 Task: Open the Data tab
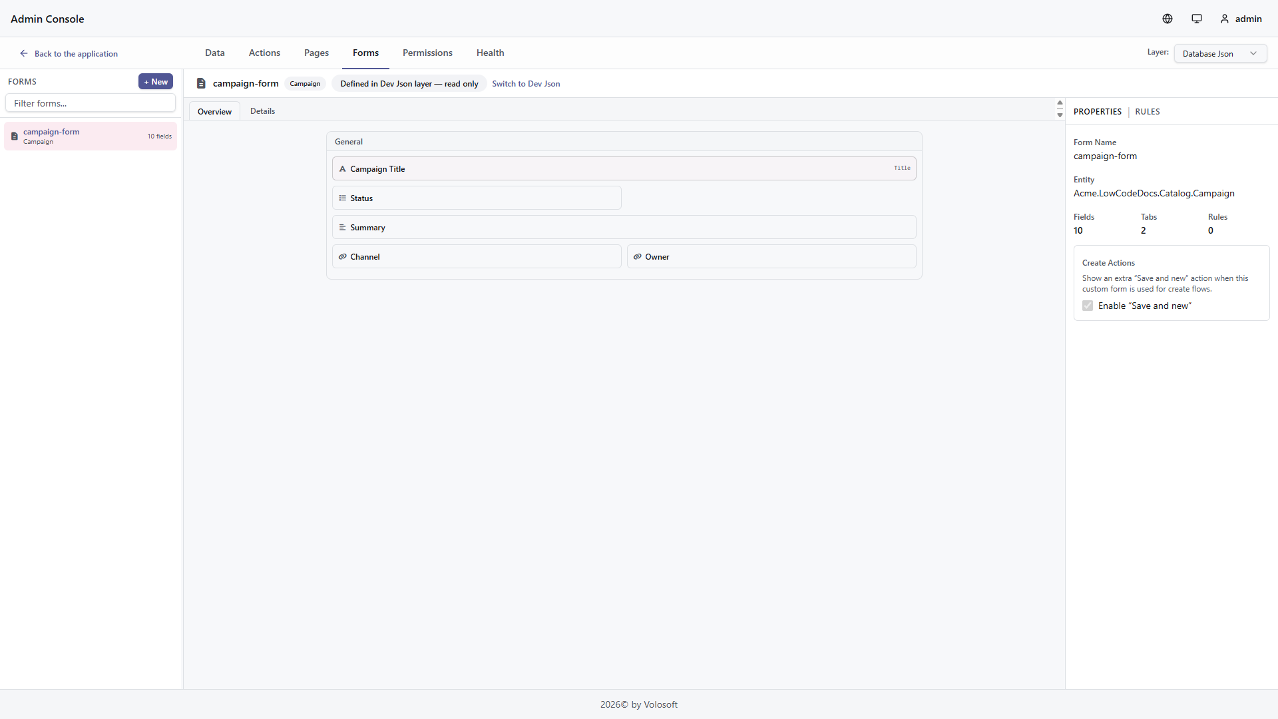[x=215, y=53]
